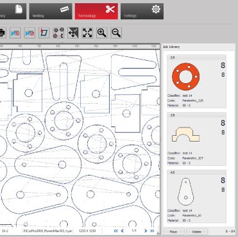The image size is (238, 237).
Task: Click the circles sequence toolbar icon
Action: click(x=58, y=33)
